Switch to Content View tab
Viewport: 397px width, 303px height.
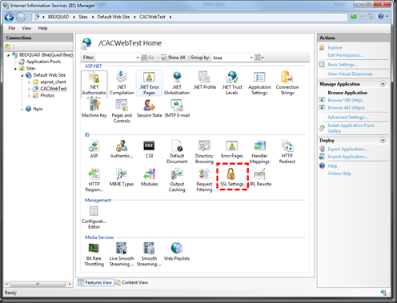pos(132,282)
